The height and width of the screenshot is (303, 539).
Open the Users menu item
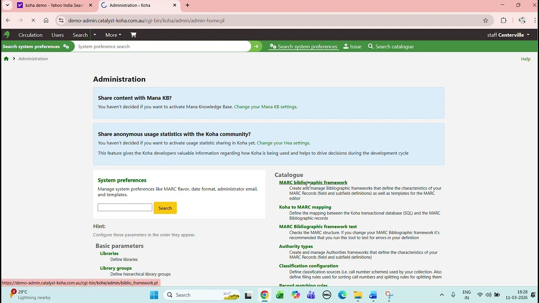click(58, 35)
